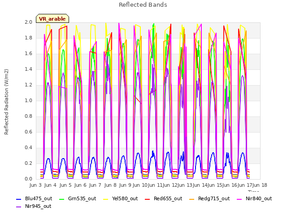This screenshot has width=287, height=215.
Task: Click the Jun 5 x-axis tick label
Action: pyautogui.click(x=65, y=185)
